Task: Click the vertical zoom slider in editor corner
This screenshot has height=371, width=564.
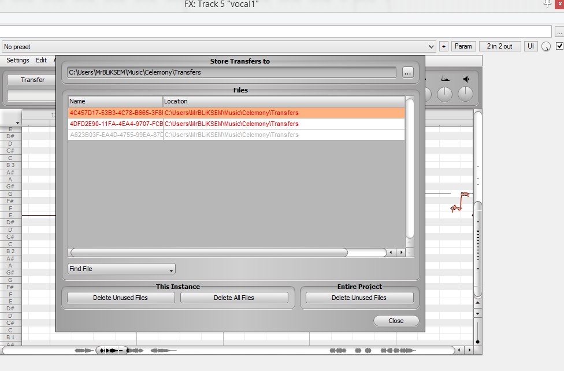Action: [477, 332]
